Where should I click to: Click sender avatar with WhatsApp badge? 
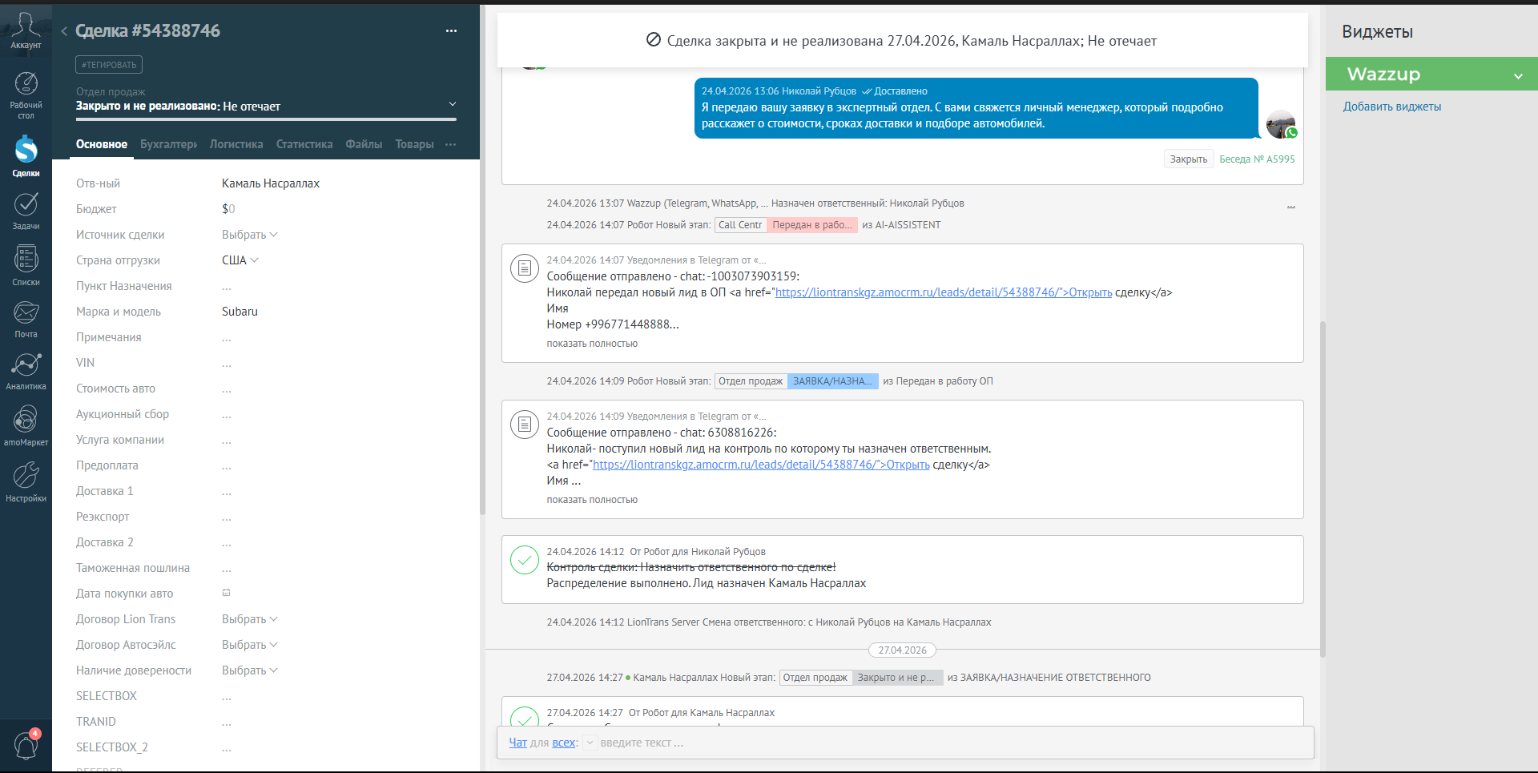pos(1281,125)
